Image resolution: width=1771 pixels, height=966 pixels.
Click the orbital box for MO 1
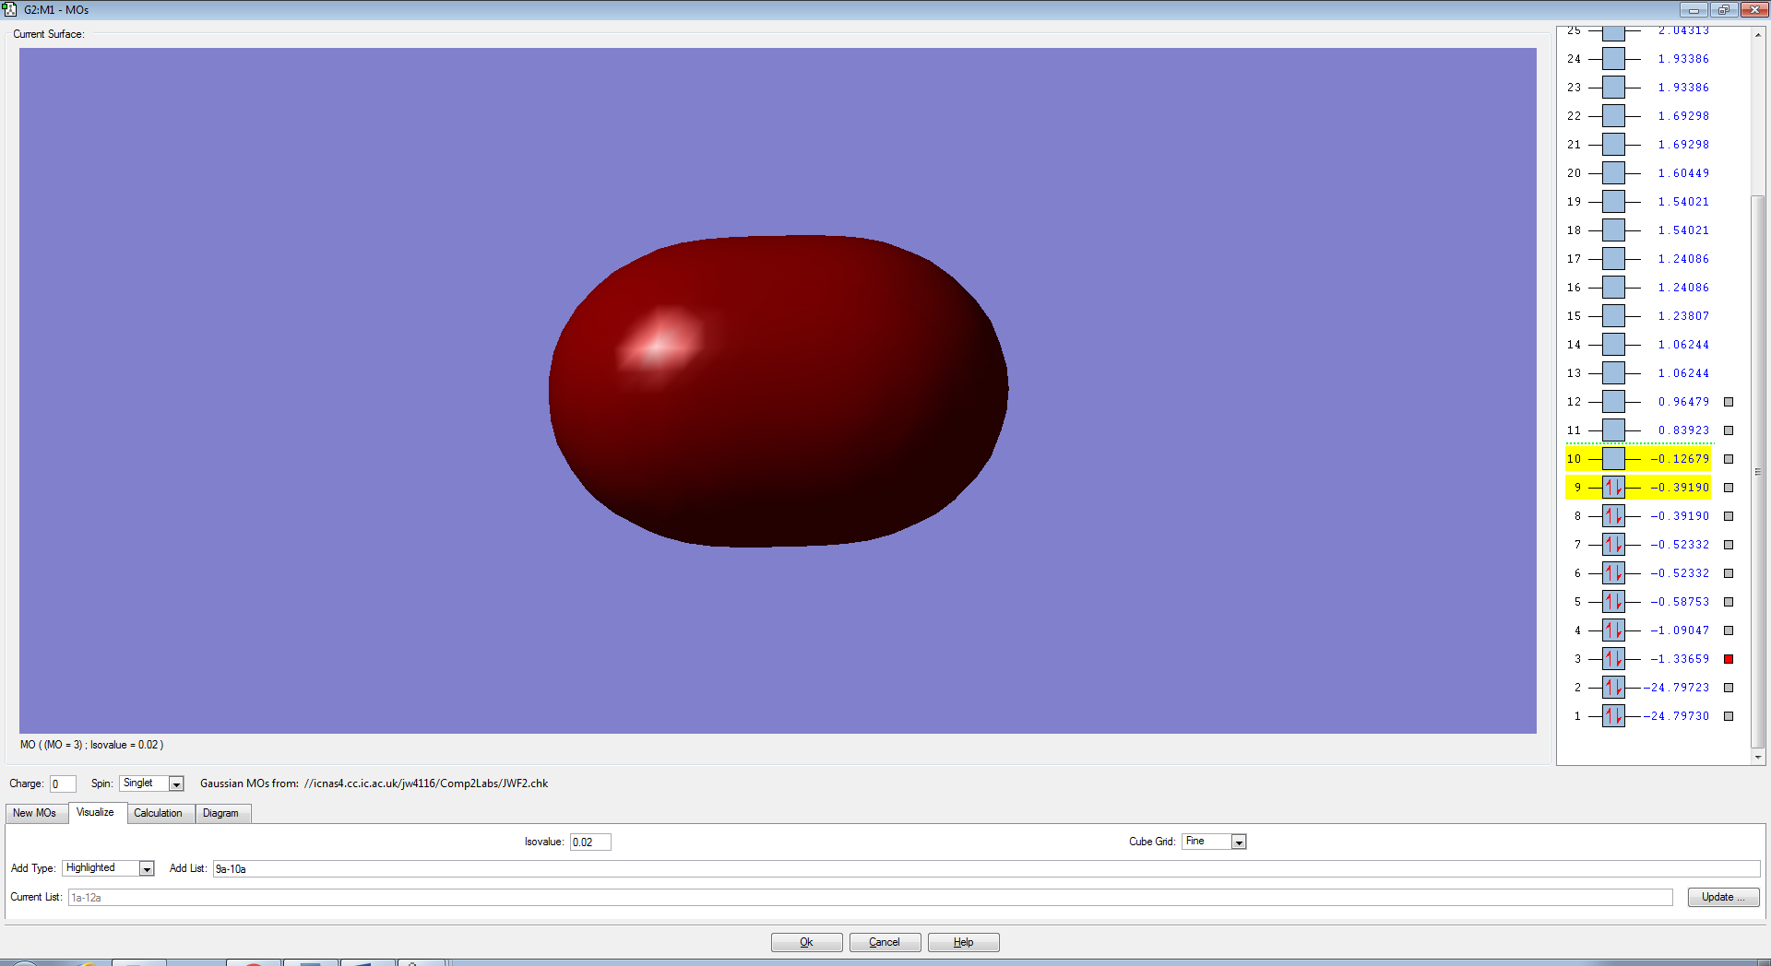[x=1613, y=716]
